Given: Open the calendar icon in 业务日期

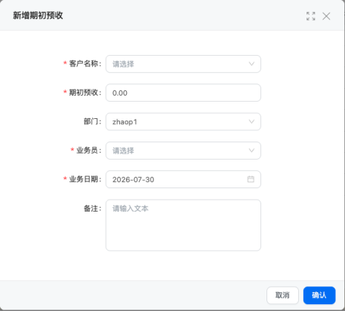Looking at the screenshot, I should [x=251, y=179].
